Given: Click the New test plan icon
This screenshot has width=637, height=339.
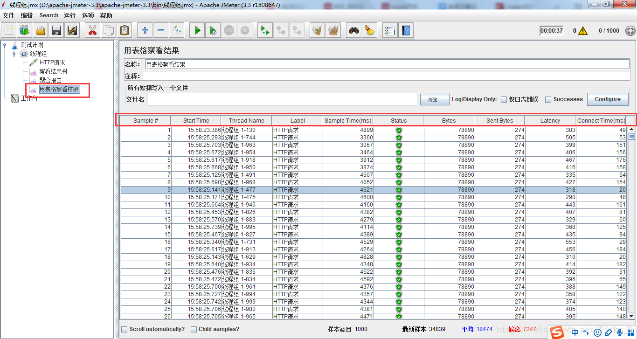Looking at the screenshot, I should coord(9,31).
